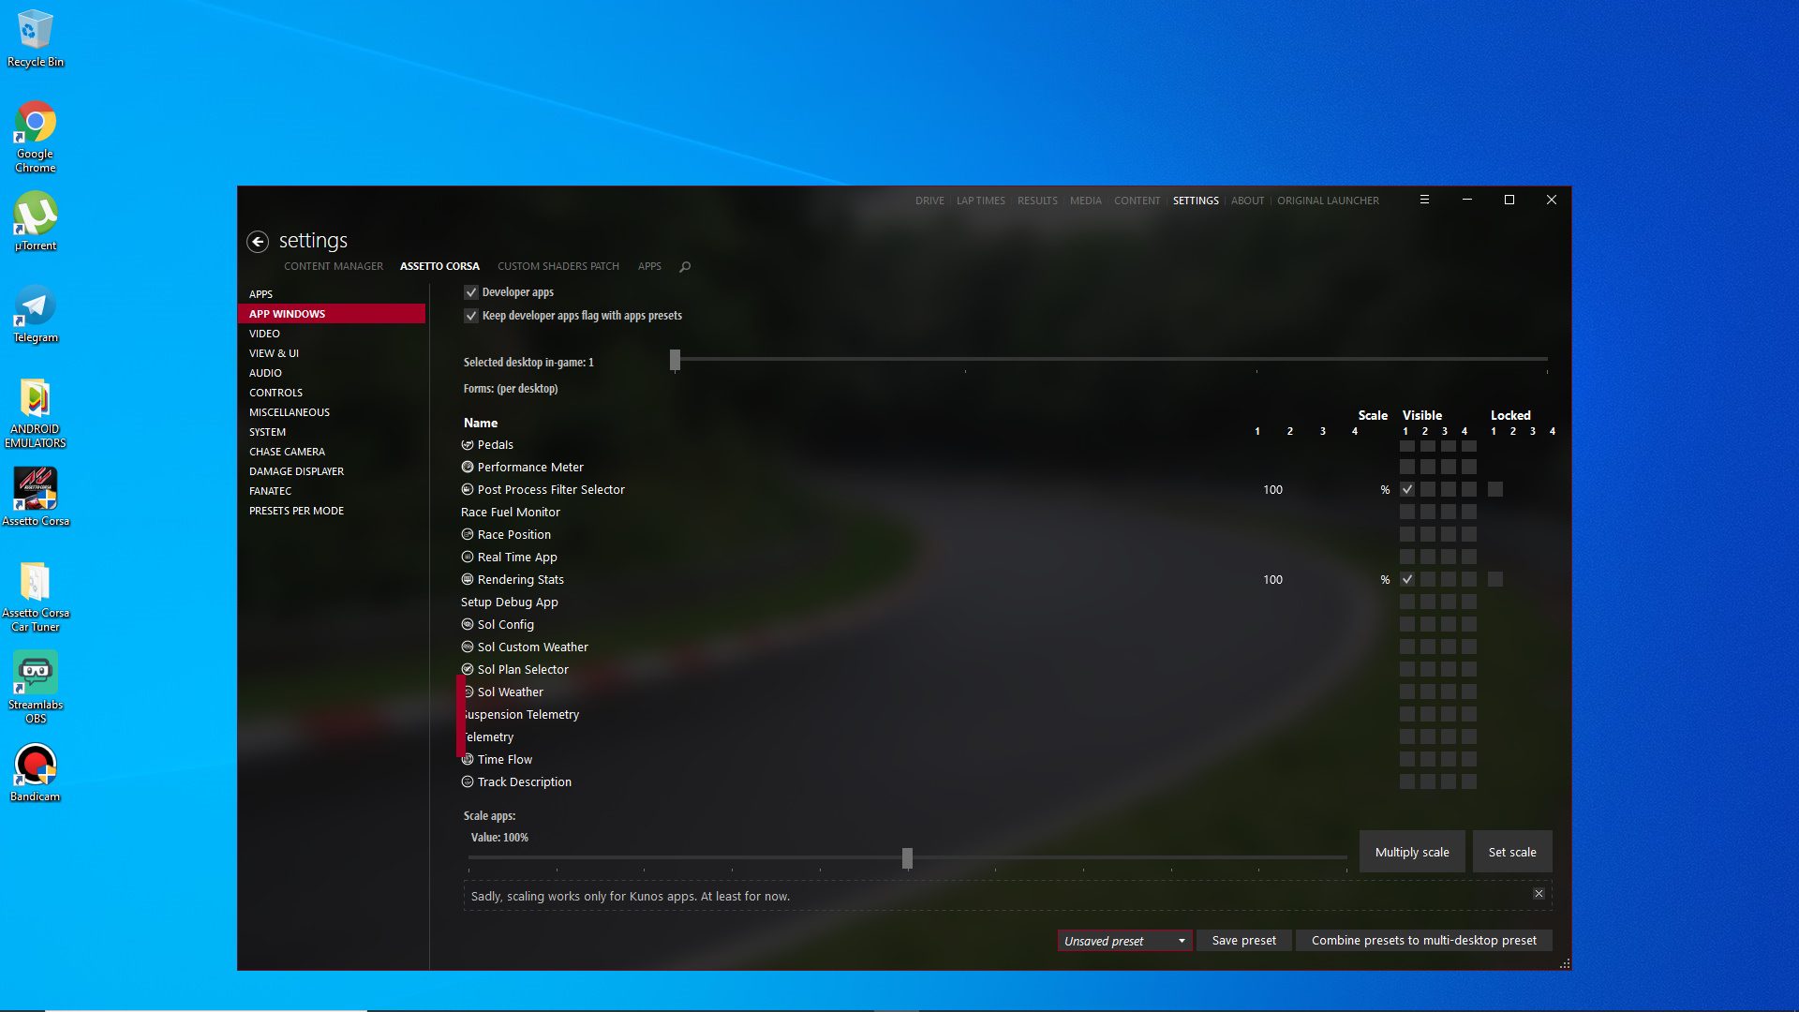Switch to the DRIVE tab
This screenshot has width=1799, height=1012.
pos(929,201)
